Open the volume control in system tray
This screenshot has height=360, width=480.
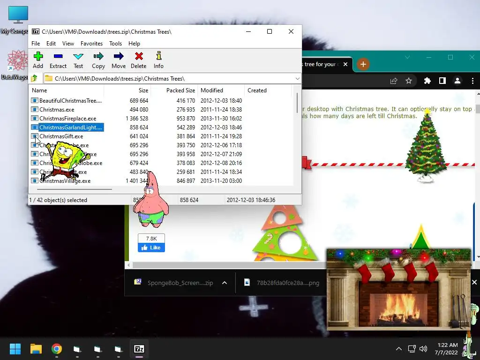(423, 349)
